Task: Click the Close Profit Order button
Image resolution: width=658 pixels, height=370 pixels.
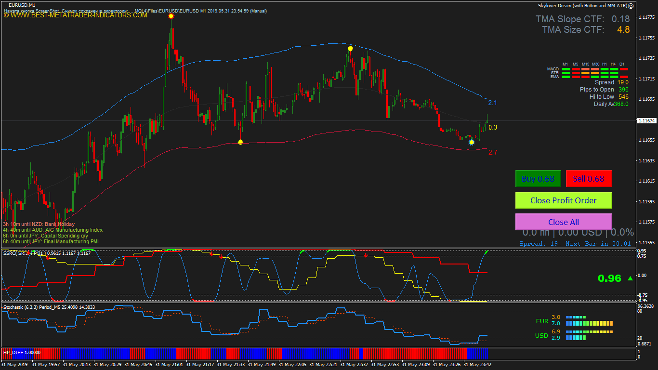Action: click(x=564, y=200)
